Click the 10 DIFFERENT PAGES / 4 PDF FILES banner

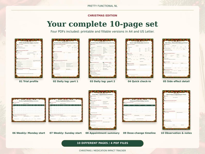tap(102, 143)
